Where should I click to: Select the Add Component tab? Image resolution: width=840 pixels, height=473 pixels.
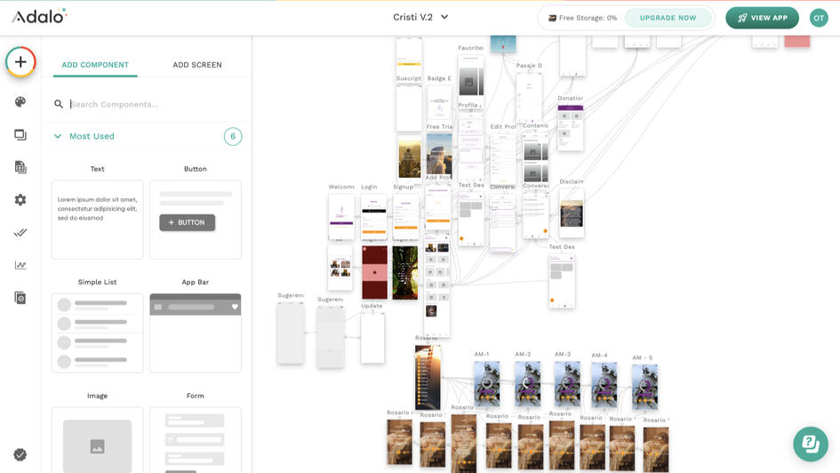point(95,65)
